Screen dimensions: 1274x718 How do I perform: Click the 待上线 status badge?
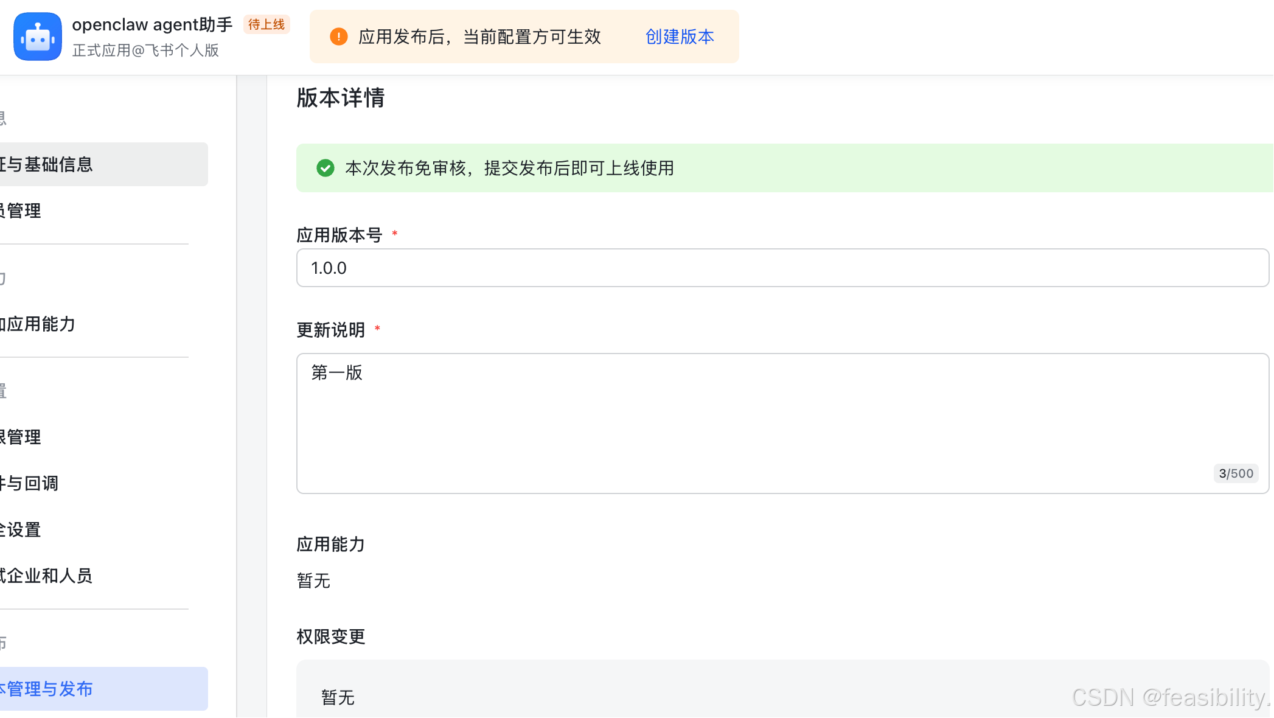(266, 24)
